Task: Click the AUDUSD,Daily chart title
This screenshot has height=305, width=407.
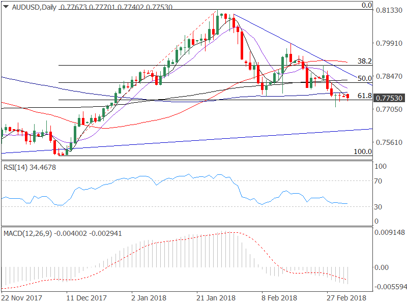Action: coord(34,7)
